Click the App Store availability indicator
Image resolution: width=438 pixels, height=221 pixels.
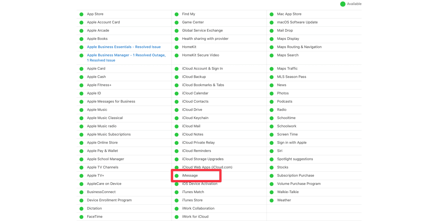coord(81,14)
